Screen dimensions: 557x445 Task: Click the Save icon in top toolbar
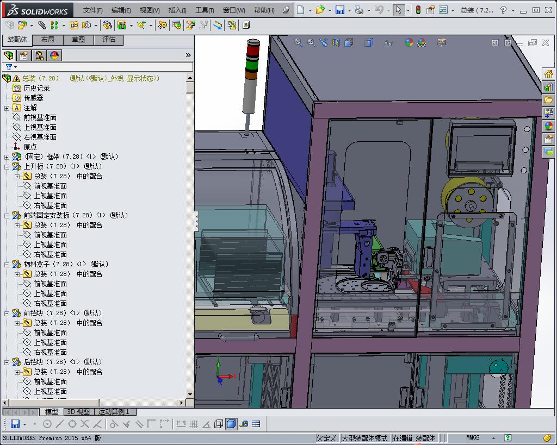pos(340,10)
